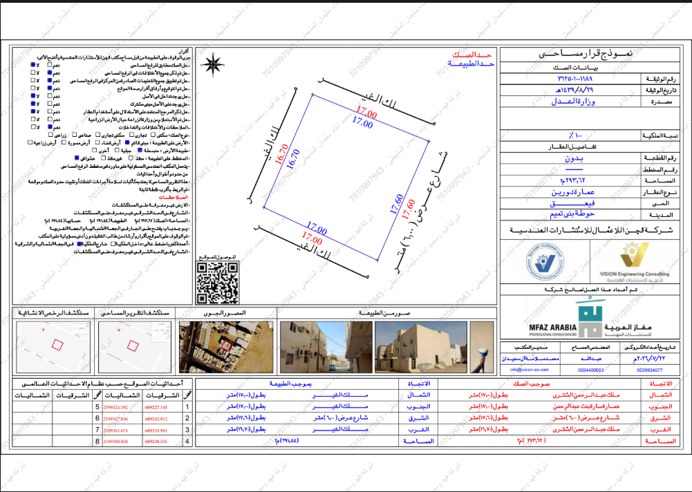Click the circular blue engineering council seal
692x492 pixels.
pos(545,262)
